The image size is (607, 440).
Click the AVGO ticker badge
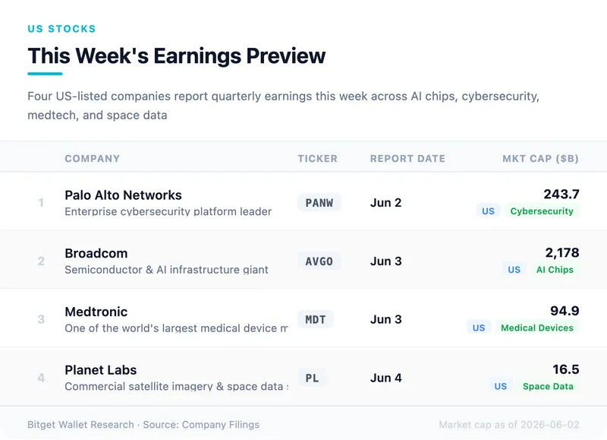pyautogui.click(x=319, y=261)
